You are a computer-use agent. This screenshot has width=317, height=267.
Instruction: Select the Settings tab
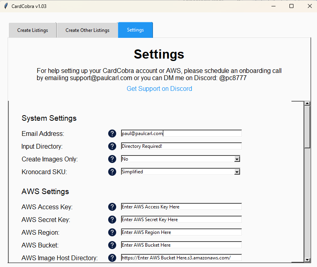[x=135, y=30]
